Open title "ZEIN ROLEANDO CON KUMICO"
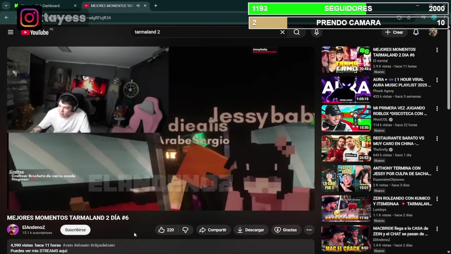The width and height of the screenshot is (451, 254). [402, 201]
